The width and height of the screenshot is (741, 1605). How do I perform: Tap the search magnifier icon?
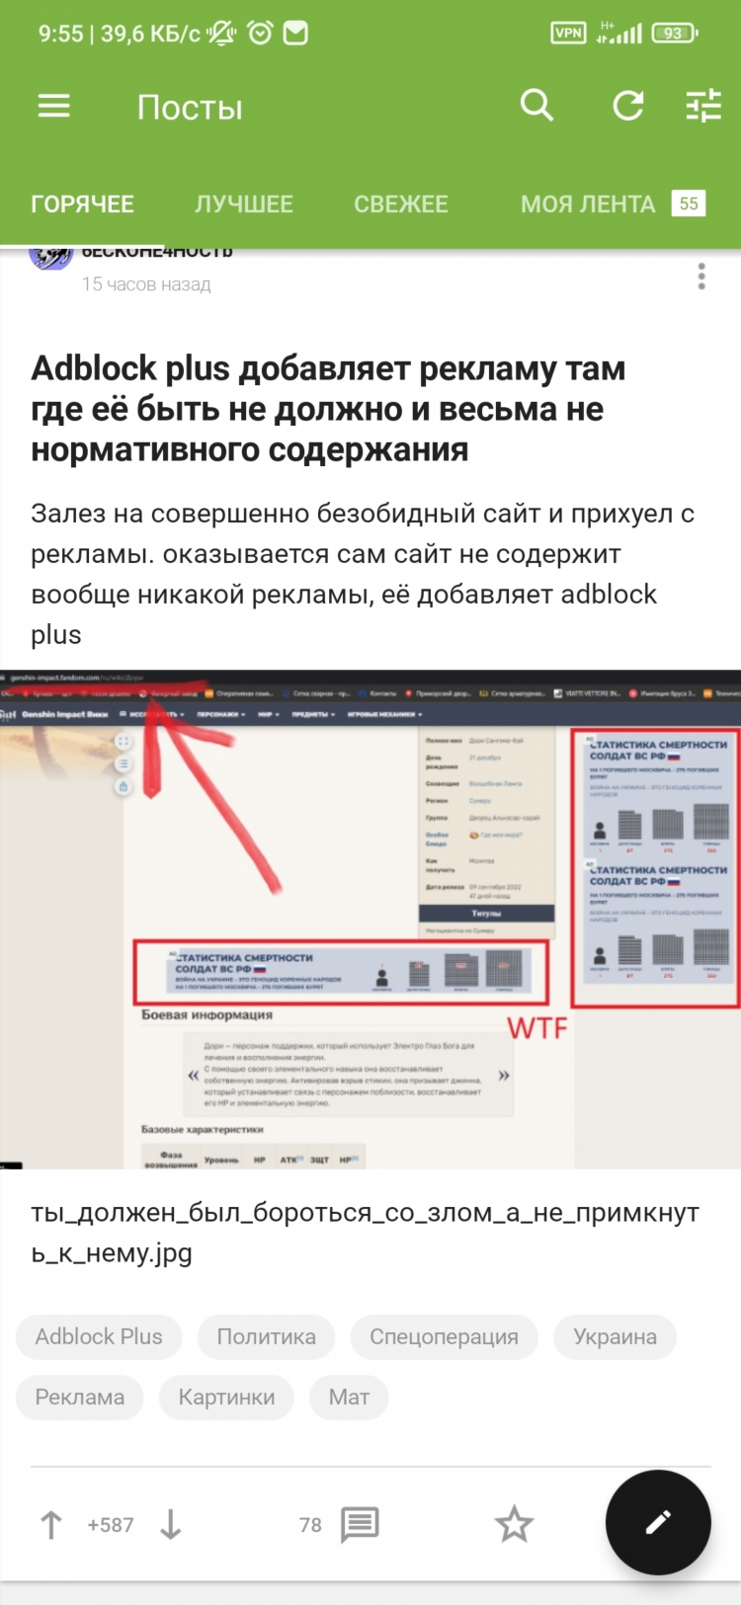click(536, 105)
